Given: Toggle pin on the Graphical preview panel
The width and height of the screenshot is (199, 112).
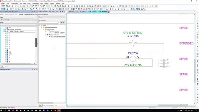Looking at the screenshot, I should 35,69.
